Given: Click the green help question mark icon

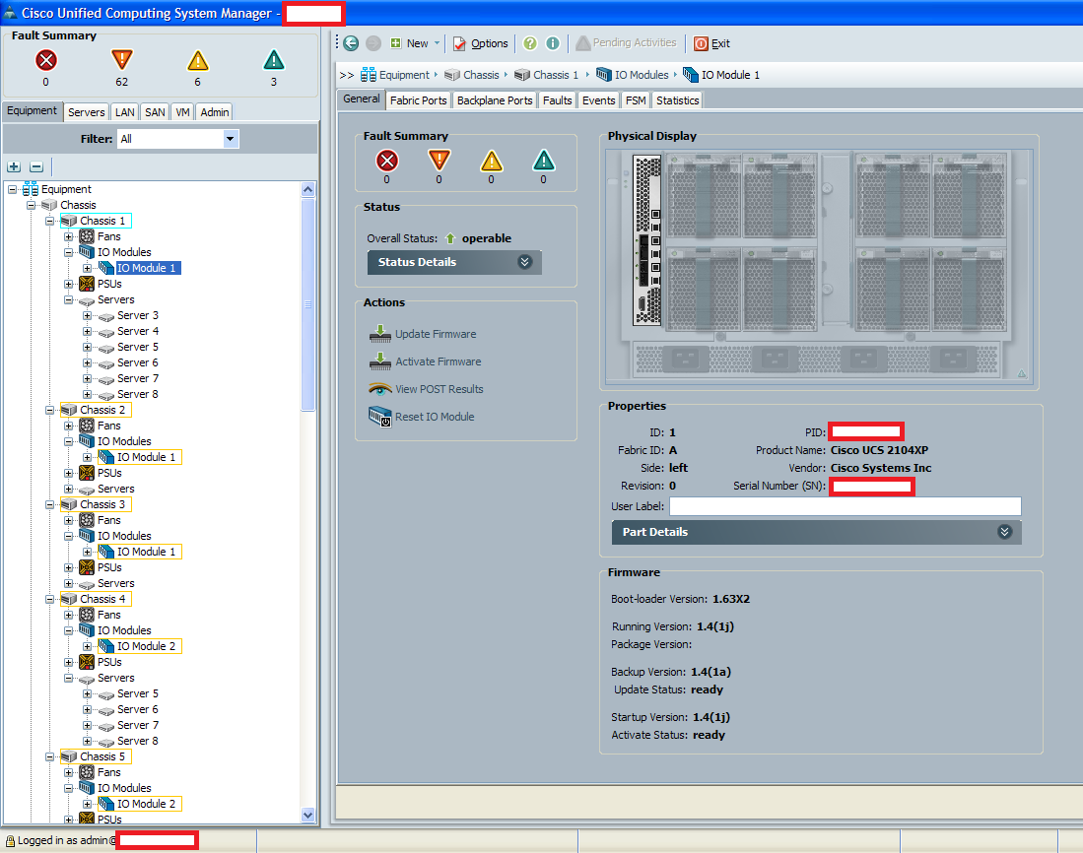Looking at the screenshot, I should click(x=530, y=43).
